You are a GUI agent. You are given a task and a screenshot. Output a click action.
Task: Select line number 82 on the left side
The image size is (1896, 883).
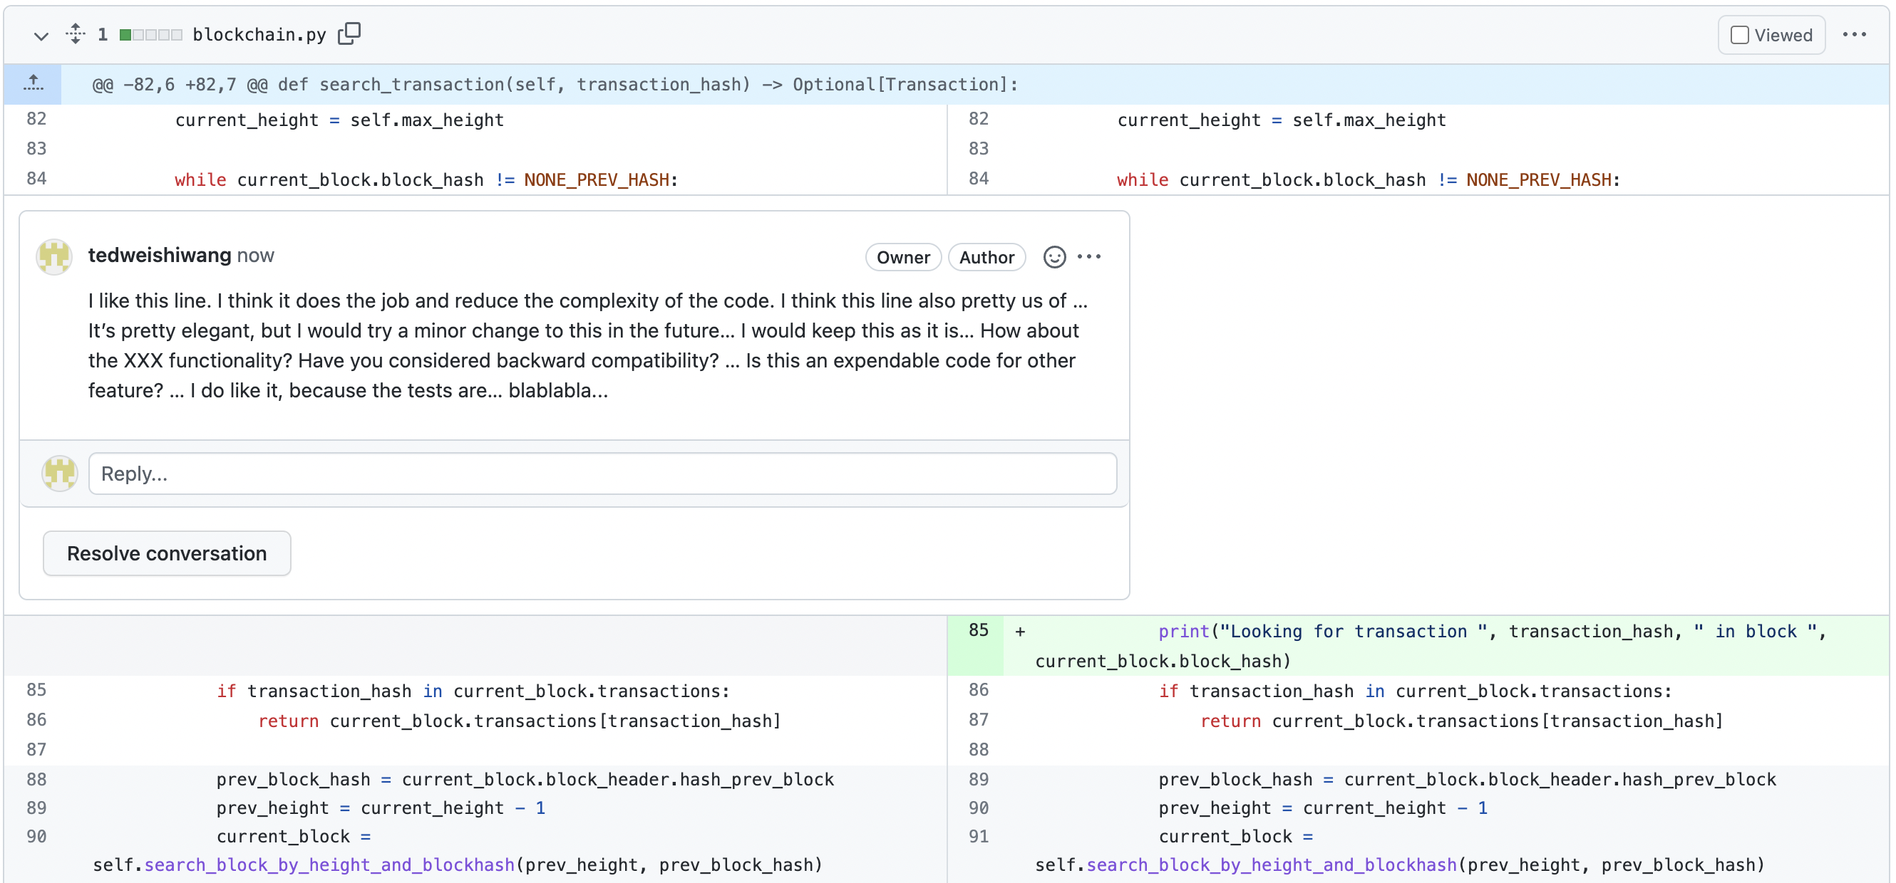(36, 119)
